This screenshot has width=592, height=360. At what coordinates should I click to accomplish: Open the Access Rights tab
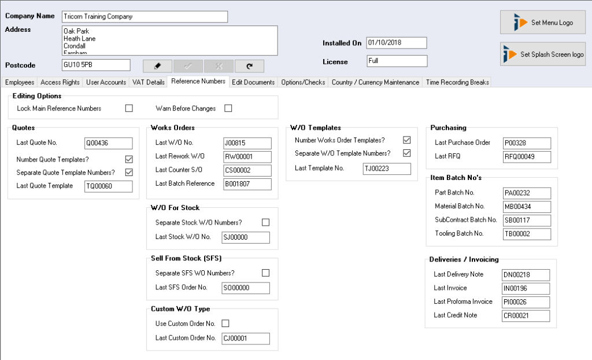pos(60,82)
